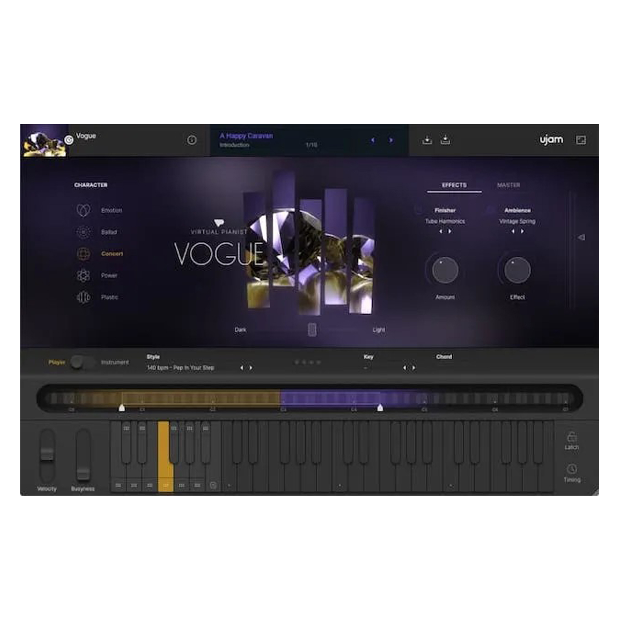Click the Dark/Light tone slider handle
619x619 pixels.
pyautogui.click(x=312, y=330)
